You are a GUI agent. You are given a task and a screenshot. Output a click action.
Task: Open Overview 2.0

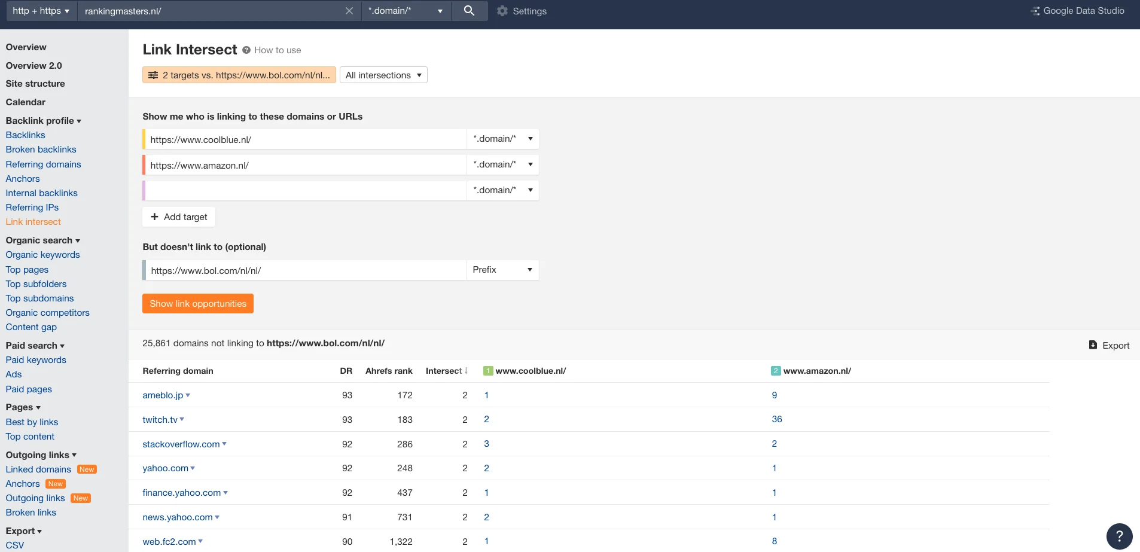(x=33, y=66)
